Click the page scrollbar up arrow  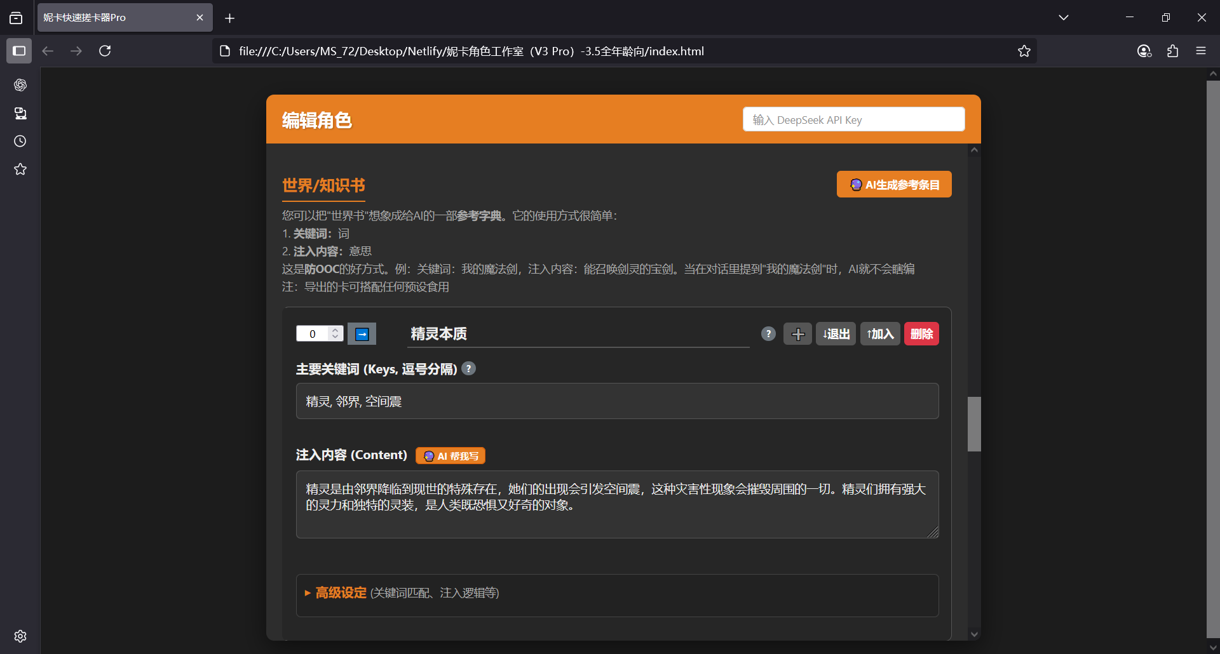coord(1213,74)
